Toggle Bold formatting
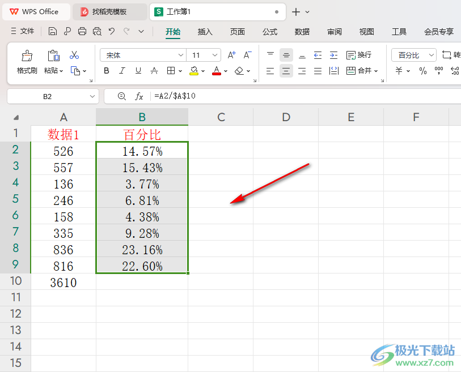Viewport: 461px width, 372px height. (107, 71)
